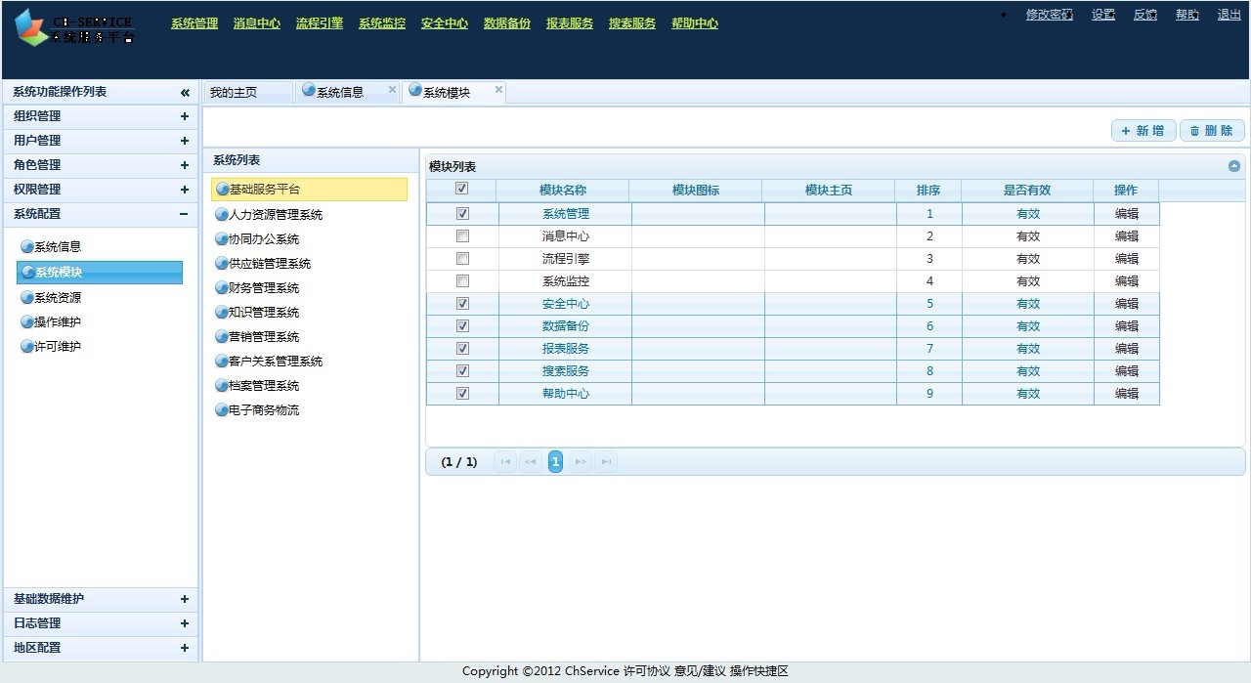Viewport: 1251px width, 683px height.
Task: Jump to the last page with the end-arrow icon
Action: (606, 461)
